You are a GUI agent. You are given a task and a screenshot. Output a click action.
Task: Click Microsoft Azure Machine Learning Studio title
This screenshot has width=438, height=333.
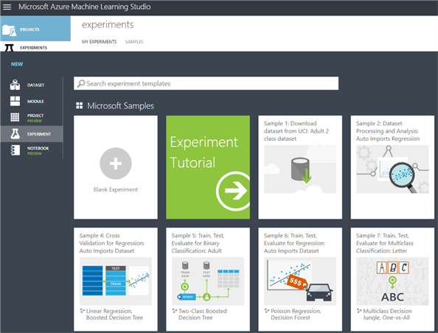point(85,7)
